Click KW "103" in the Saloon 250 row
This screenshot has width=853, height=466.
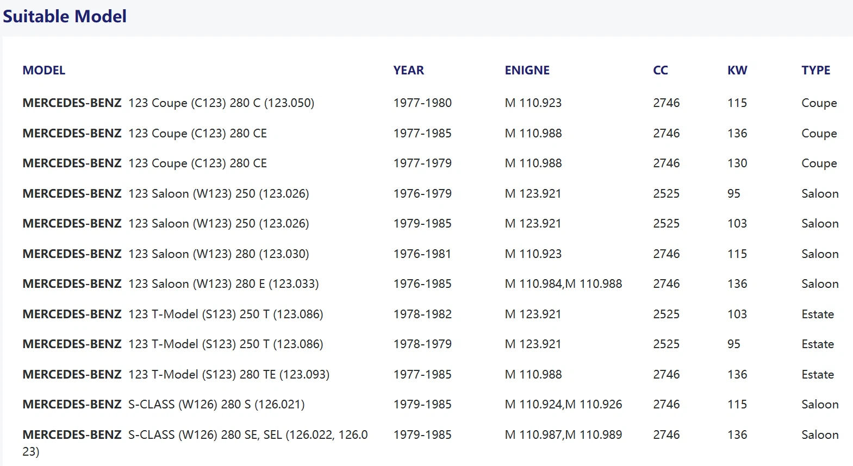click(x=737, y=223)
